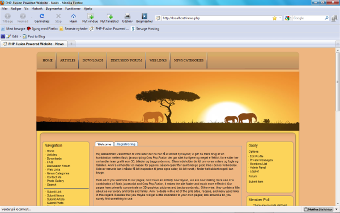Bookmark this page with star icon
340x213 pixels.
[x=274, y=18]
